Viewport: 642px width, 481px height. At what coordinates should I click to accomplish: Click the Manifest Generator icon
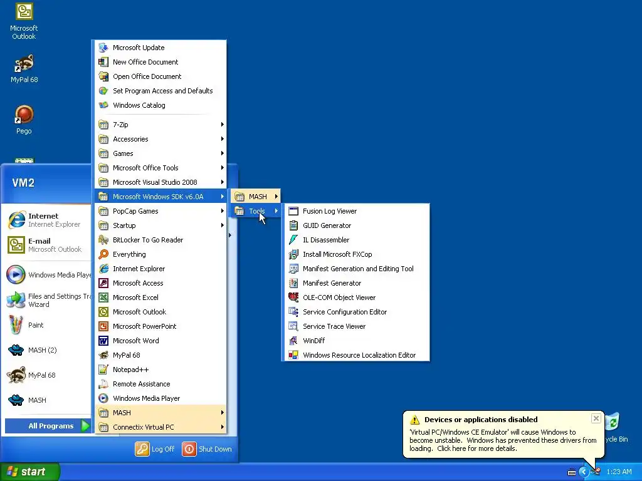(x=293, y=283)
